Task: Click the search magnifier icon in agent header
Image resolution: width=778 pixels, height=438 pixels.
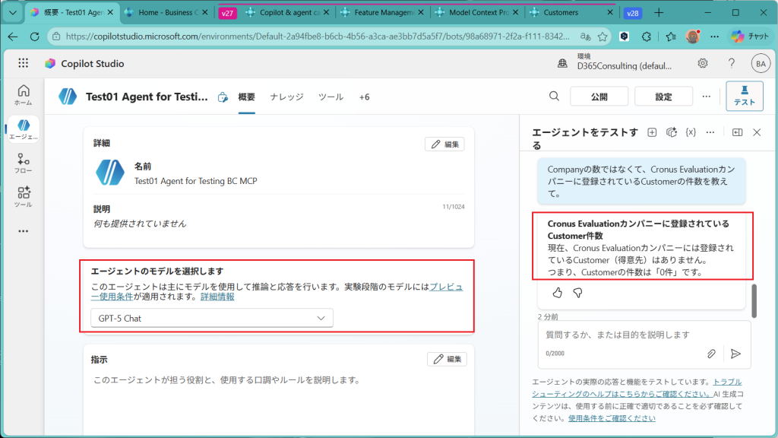Action: [x=555, y=96]
